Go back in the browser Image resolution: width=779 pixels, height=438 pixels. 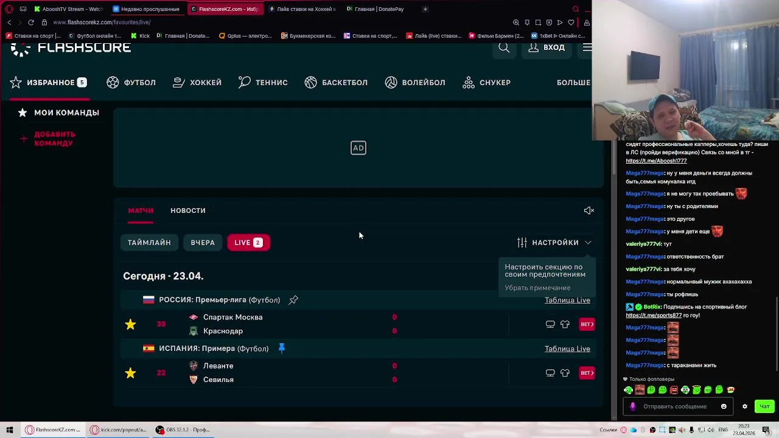click(9, 23)
